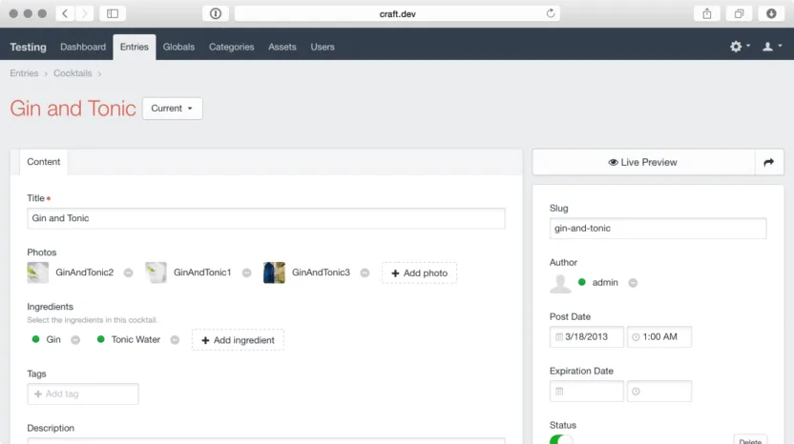Click the Live Preview button
794x444 pixels.
click(643, 162)
